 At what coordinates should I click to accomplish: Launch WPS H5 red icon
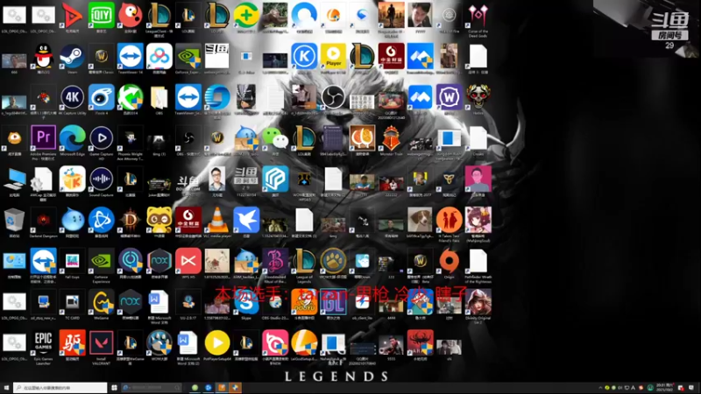188,261
